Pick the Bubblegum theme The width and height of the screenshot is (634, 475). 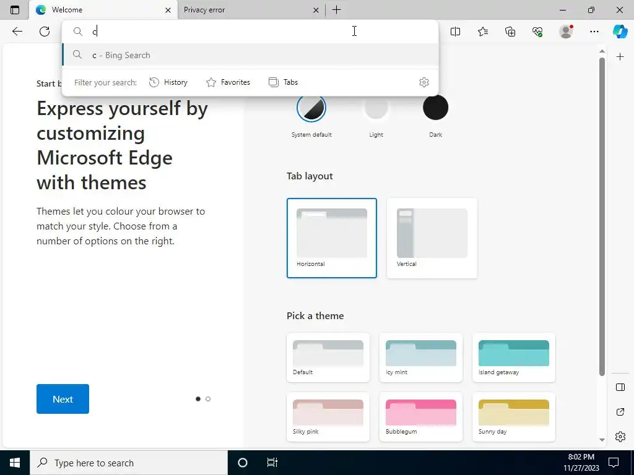[420, 417]
